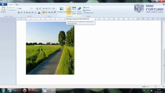Image resolution: width=165 pixels, height=93 pixels.
Task: Open the Sound F... taskbar button
Action: (35, 91)
